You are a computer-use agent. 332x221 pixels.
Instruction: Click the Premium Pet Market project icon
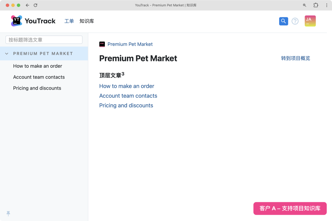[x=102, y=44]
